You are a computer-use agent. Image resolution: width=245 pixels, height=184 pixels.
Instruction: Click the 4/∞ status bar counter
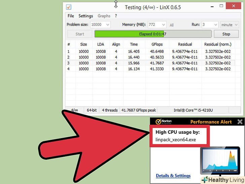click(x=74, y=110)
